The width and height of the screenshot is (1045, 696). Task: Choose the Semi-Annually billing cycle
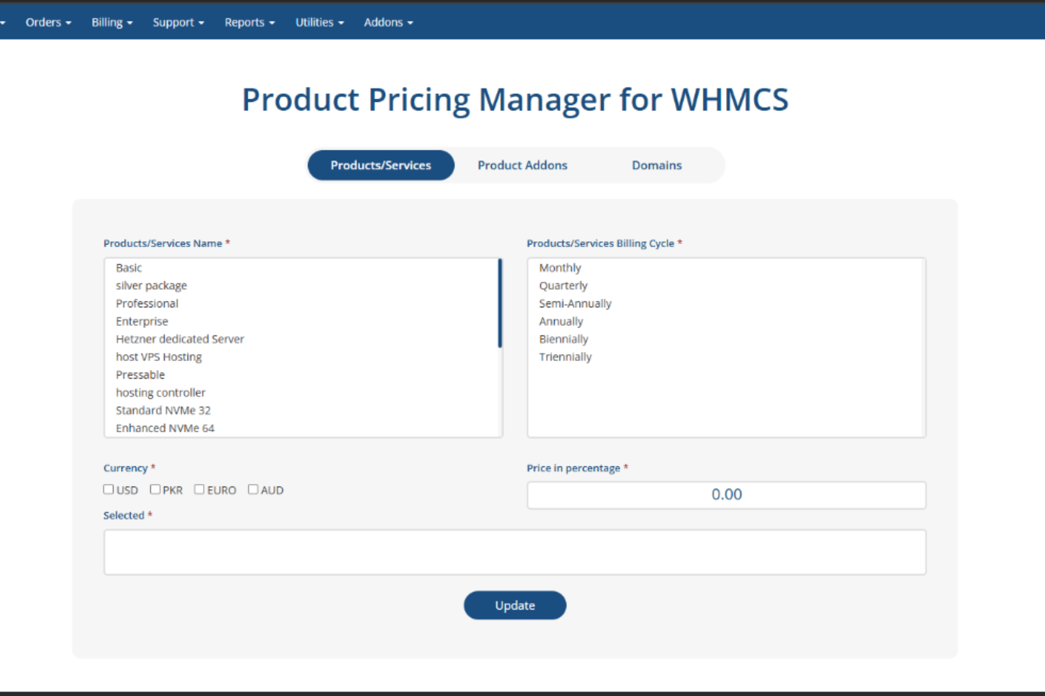pyautogui.click(x=575, y=303)
